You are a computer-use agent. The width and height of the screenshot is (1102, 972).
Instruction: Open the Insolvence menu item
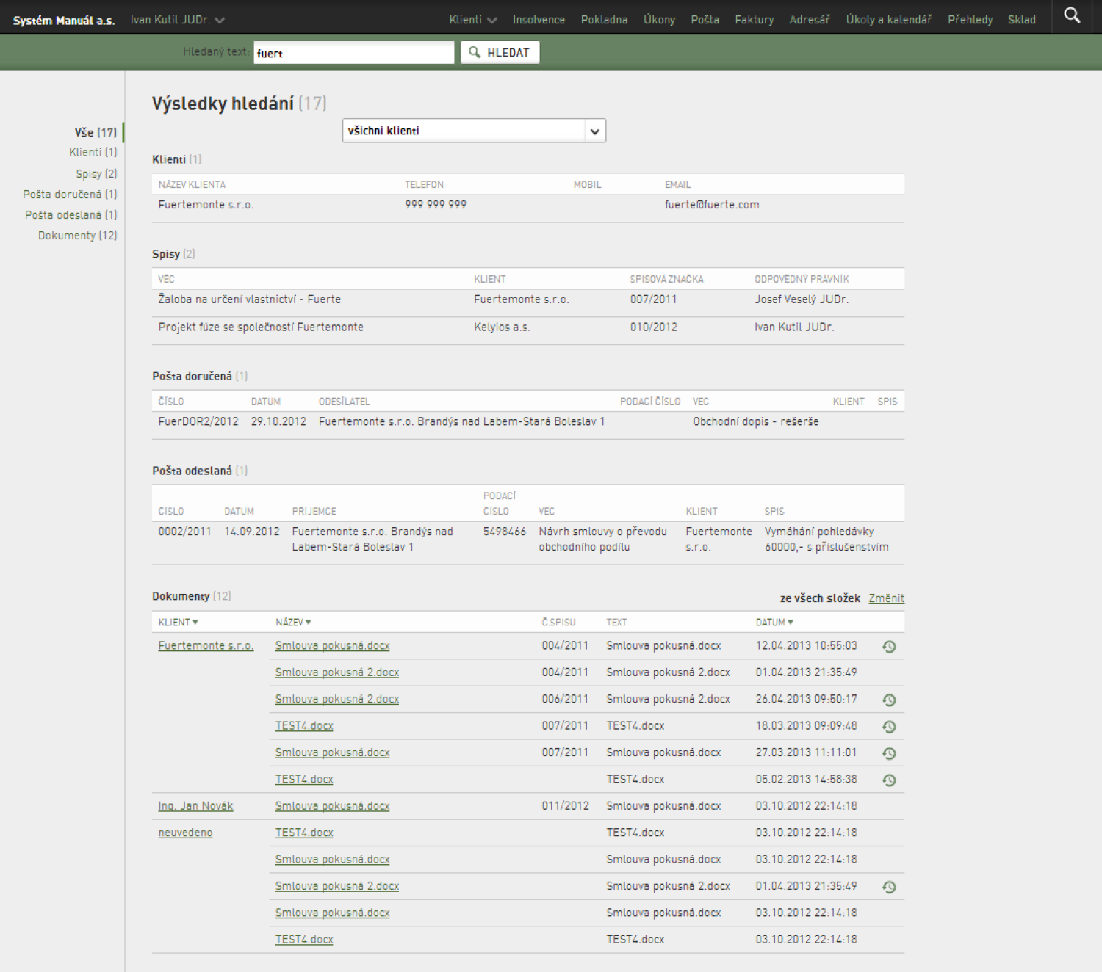click(539, 20)
